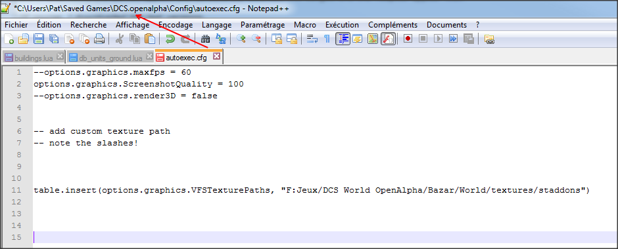
Task: Toggle word wrap toolbar icon
Action: [x=312, y=39]
